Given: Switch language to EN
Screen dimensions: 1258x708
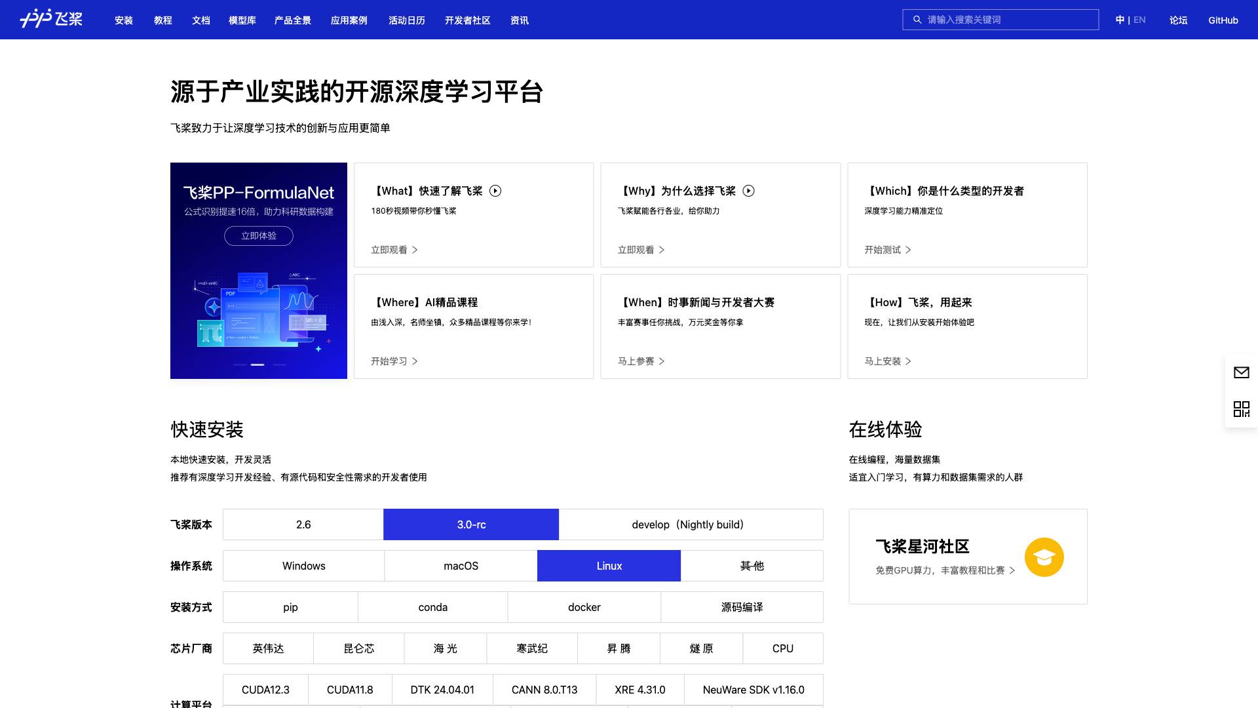Looking at the screenshot, I should pos(1139,20).
